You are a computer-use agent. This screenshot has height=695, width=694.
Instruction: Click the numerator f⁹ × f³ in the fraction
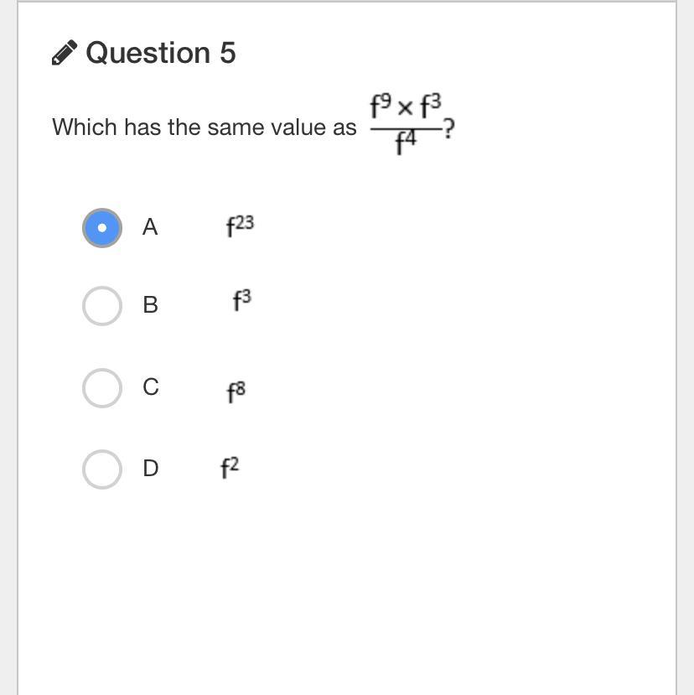[x=405, y=108]
